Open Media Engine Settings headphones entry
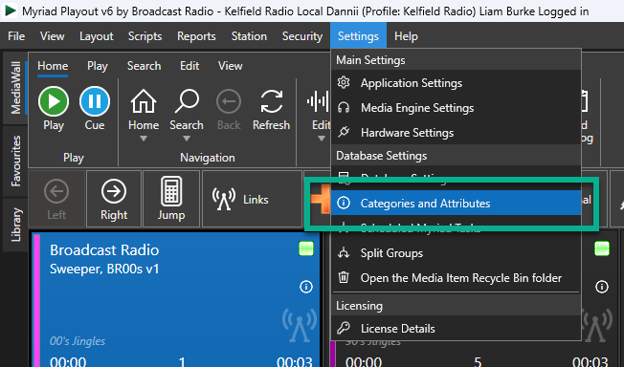The height and width of the screenshot is (367, 624). (x=456, y=108)
